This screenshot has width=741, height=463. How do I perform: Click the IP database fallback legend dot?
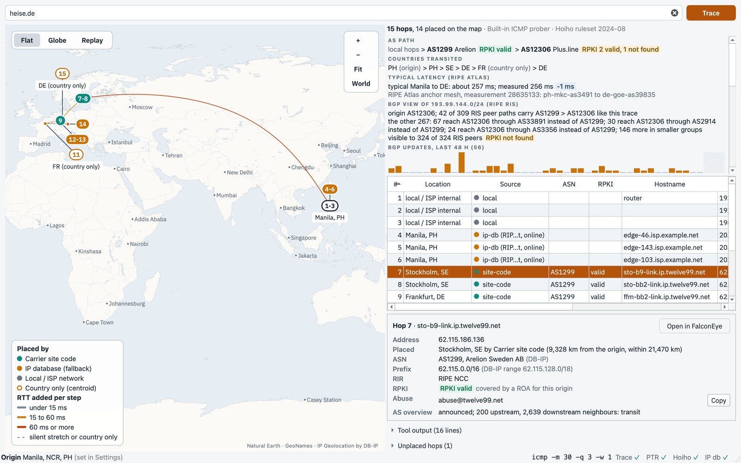19,368
